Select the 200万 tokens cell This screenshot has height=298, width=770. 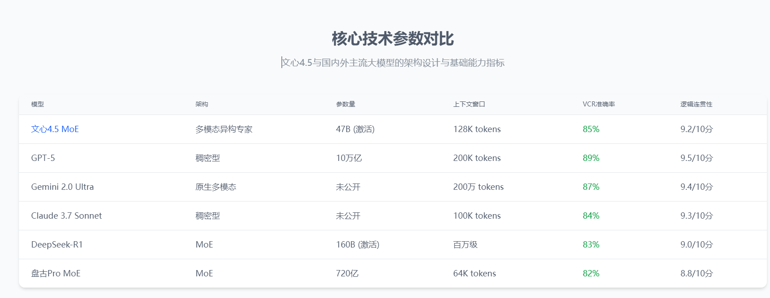click(478, 187)
